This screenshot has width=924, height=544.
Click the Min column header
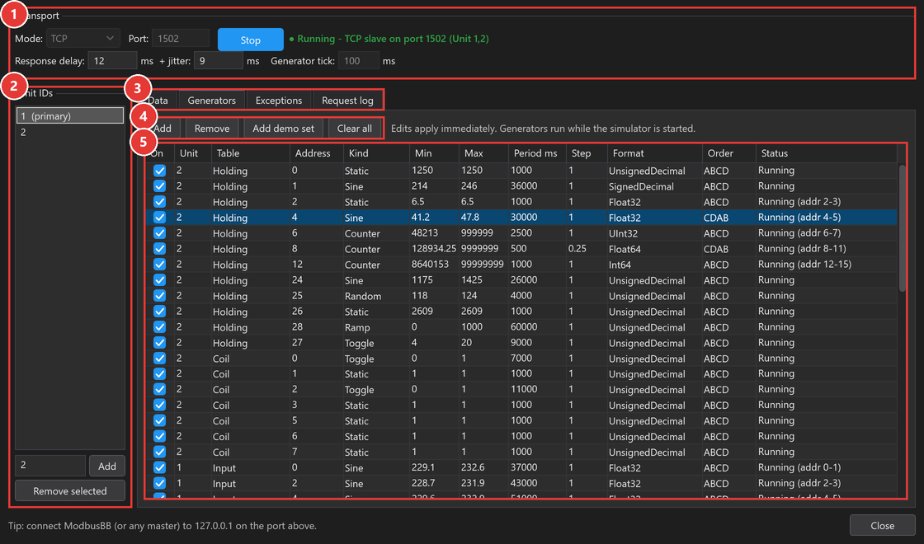coord(434,153)
